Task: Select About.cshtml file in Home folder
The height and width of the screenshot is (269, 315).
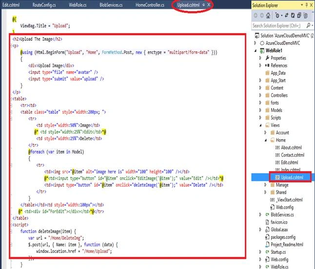Action: 289,147
